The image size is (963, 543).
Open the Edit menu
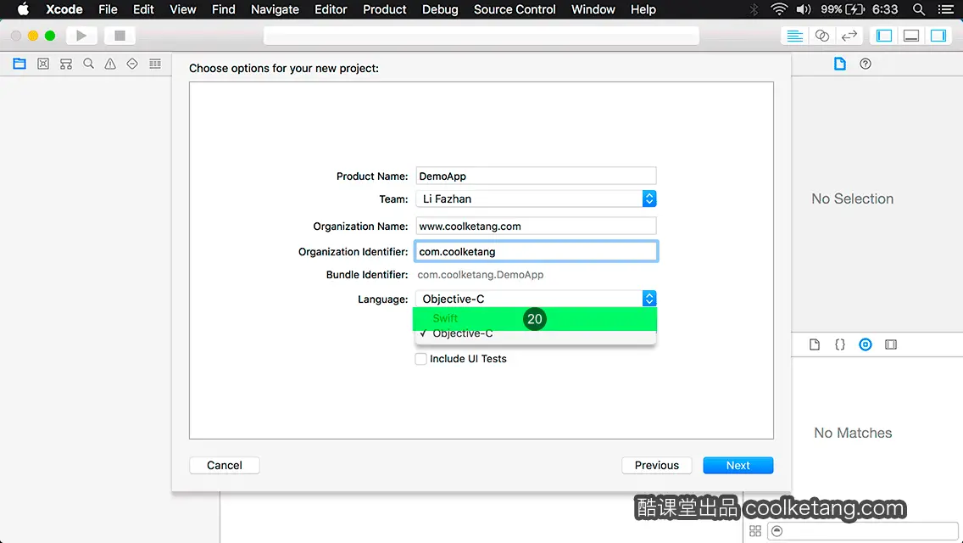point(144,9)
